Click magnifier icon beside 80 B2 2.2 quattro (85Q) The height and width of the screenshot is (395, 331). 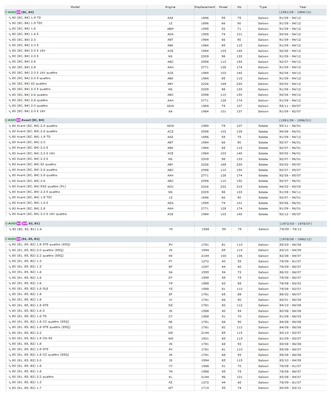tap(10, 256)
